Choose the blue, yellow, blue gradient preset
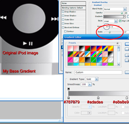 (105, 48)
